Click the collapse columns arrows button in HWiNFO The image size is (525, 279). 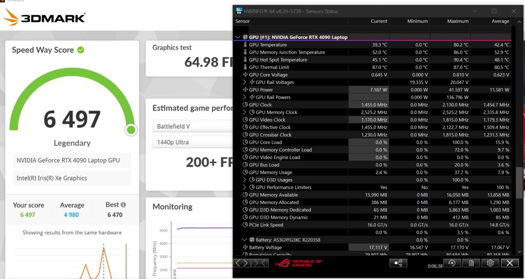point(259,263)
